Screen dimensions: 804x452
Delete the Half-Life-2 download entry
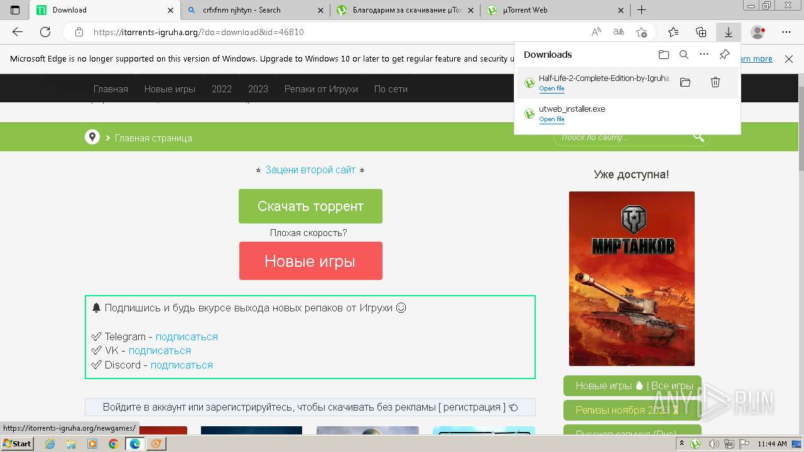[x=715, y=82]
